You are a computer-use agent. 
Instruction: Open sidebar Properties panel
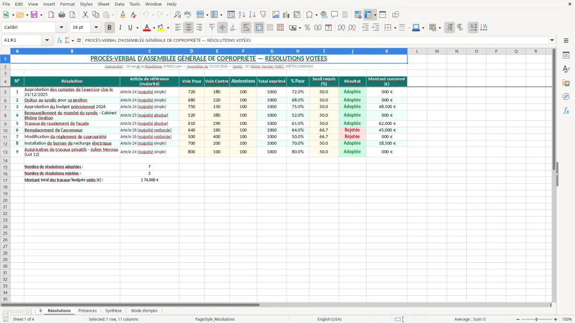(566, 55)
